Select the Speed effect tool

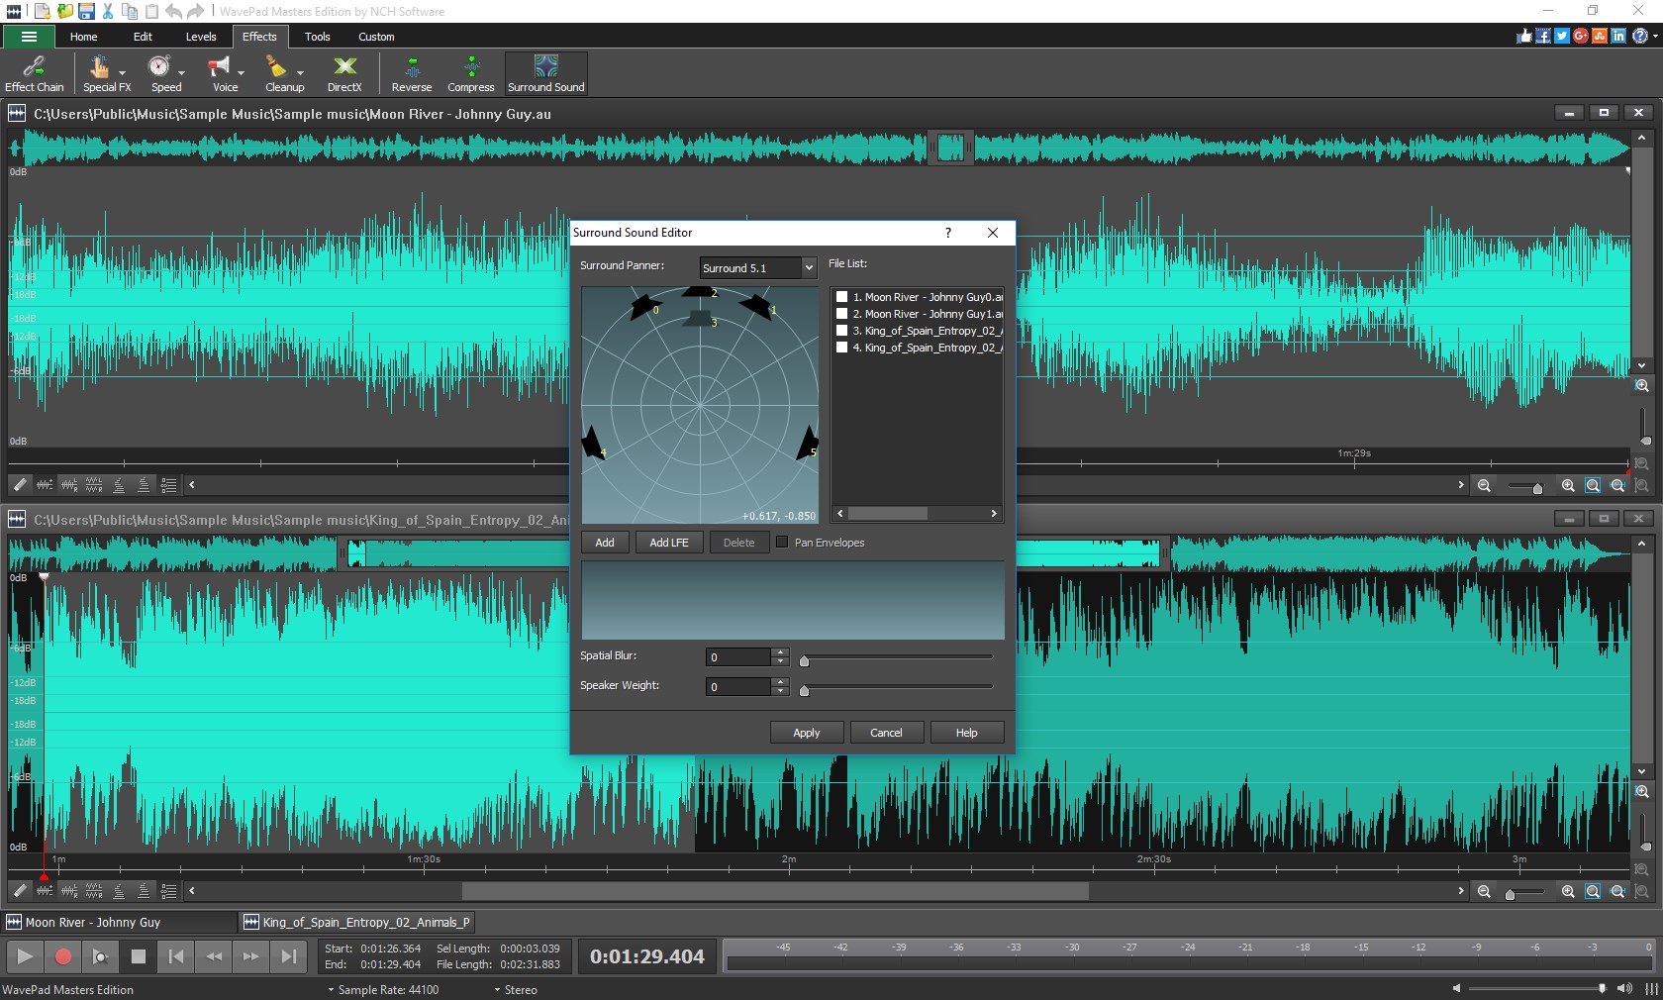click(161, 71)
